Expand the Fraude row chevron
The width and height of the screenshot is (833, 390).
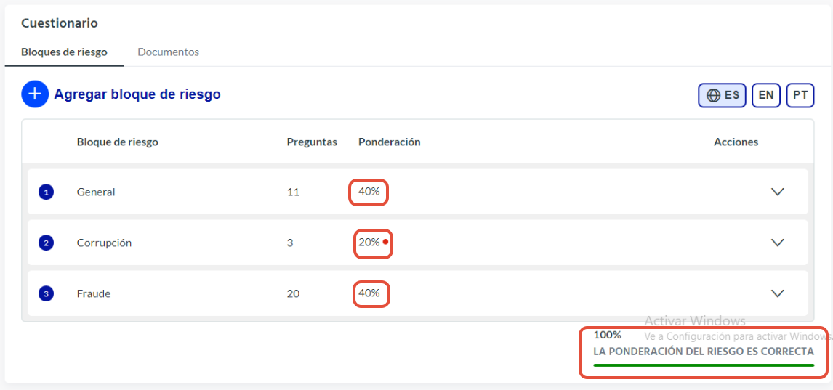click(x=777, y=293)
